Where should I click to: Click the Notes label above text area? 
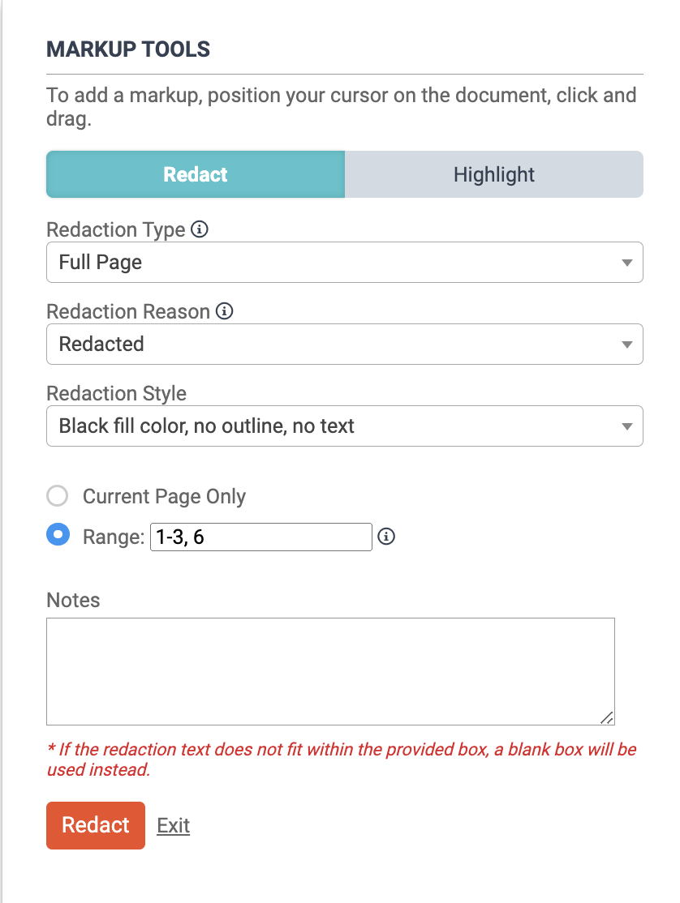coord(74,600)
